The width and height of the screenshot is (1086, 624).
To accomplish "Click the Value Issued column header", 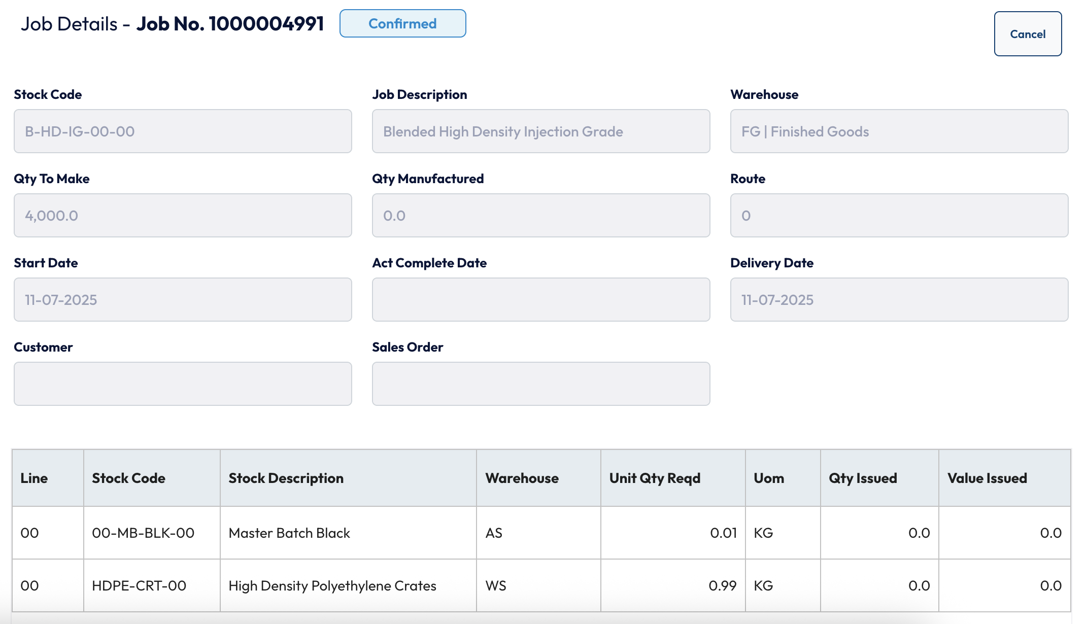I will (1004, 478).
